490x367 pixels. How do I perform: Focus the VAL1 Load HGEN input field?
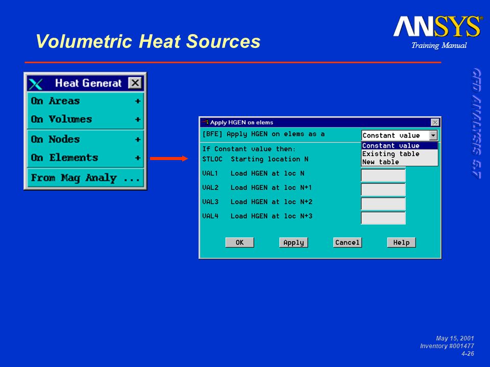[x=383, y=175]
